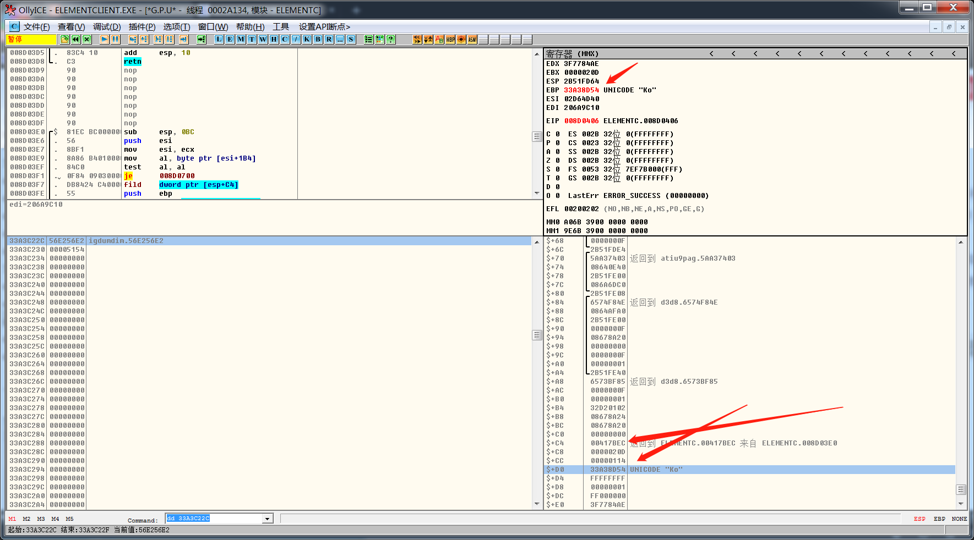Set stack addressing to NONE

click(x=959, y=519)
